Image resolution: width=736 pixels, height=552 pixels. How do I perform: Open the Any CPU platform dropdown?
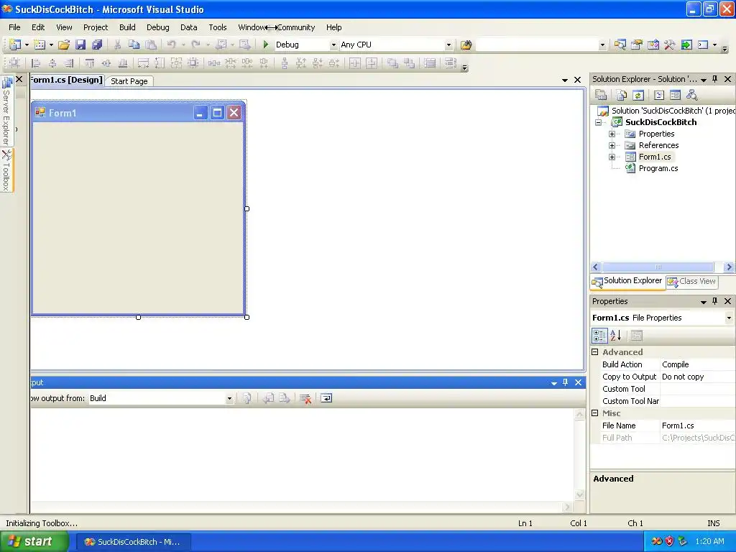448,45
